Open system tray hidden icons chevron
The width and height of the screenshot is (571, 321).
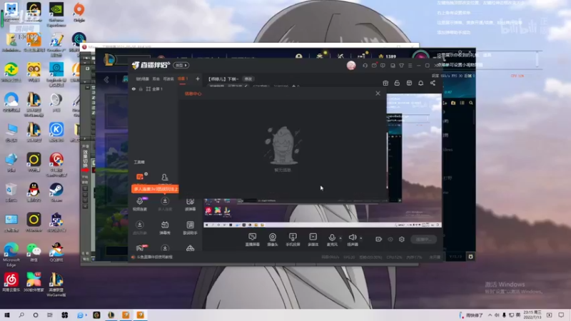490,315
